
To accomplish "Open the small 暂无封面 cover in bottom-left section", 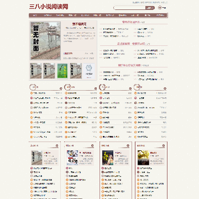I will (37, 158).
